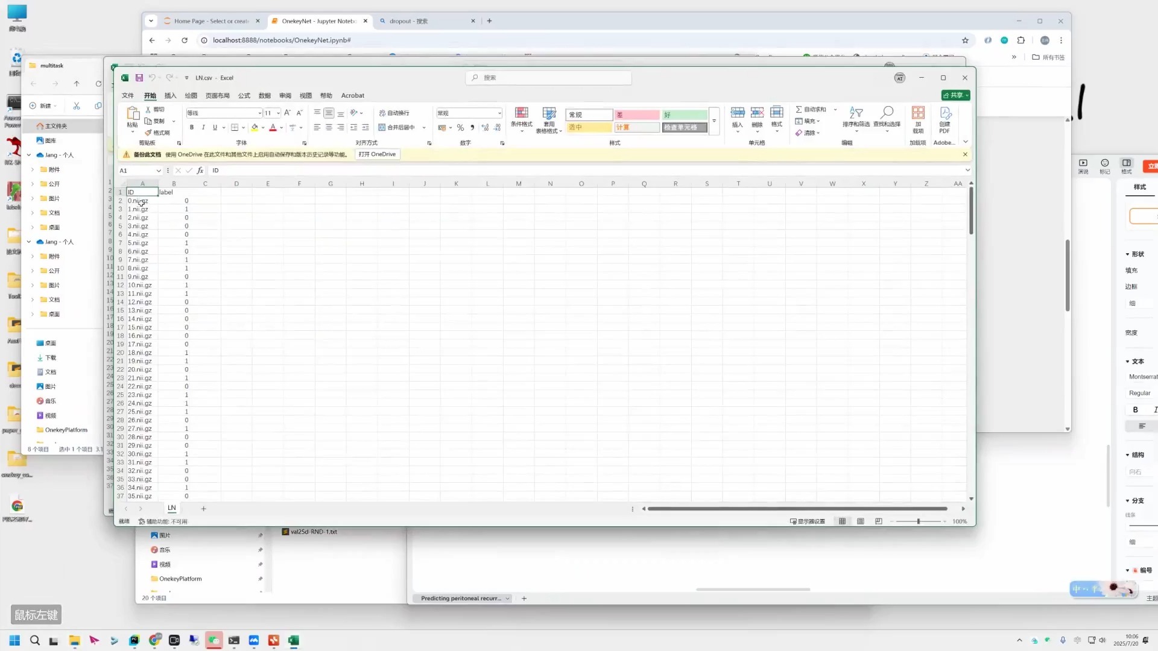Click the Cut (剪切) scissors icon in Excel ribbon
Viewport: 1158px width, 651px height.
(x=148, y=110)
